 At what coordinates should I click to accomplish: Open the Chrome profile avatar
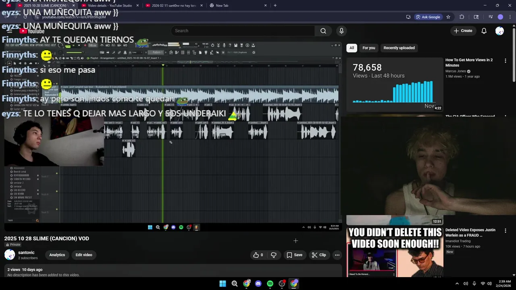click(x=500, y=17)
